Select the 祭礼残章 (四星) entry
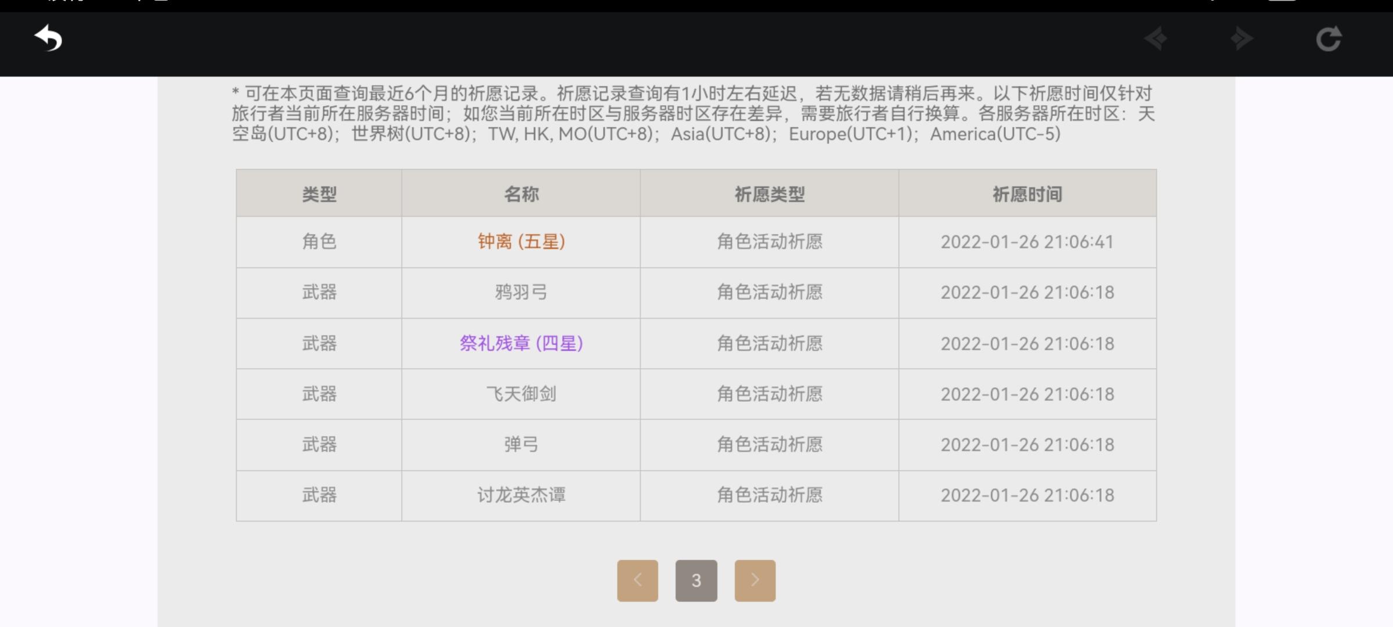This screenshot has width=1393, height=627. point(521,343)
